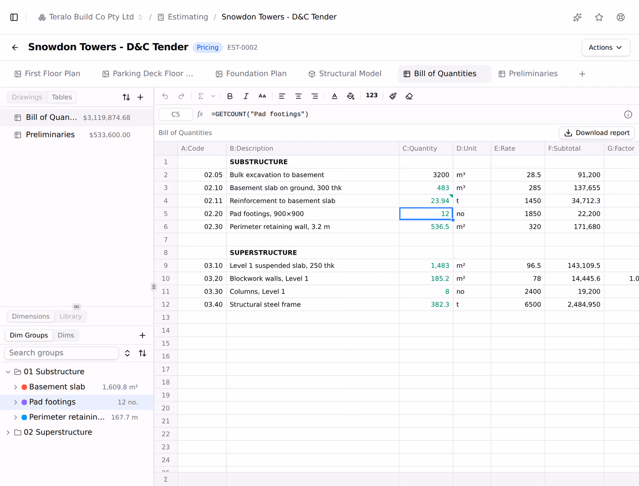Download the Bill of Quantities report
The width and height of the screenshot is (639, 486).
click(x=597, y=132)
